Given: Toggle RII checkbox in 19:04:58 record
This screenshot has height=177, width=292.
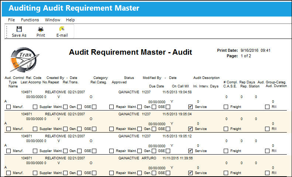Looking at the screenshot, I should click(x=267, y=107).
